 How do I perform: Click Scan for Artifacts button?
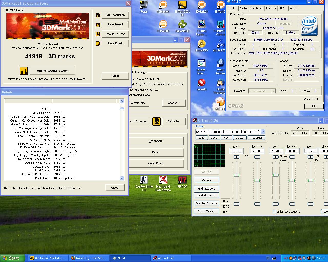point(207,203)
